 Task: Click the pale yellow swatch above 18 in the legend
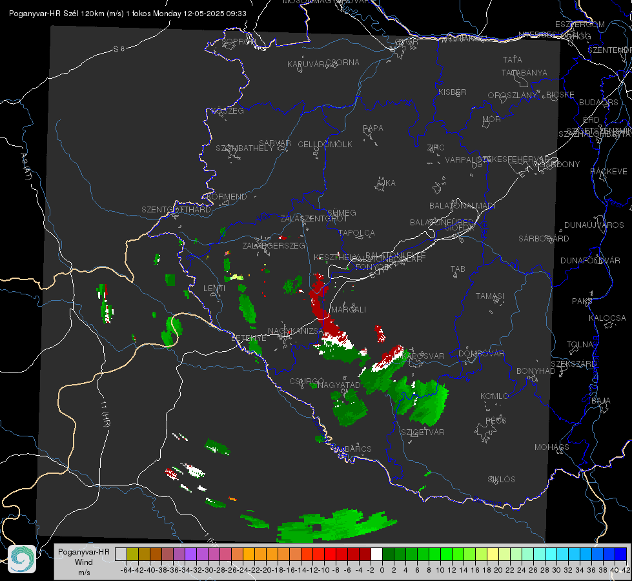click(493, 554)
